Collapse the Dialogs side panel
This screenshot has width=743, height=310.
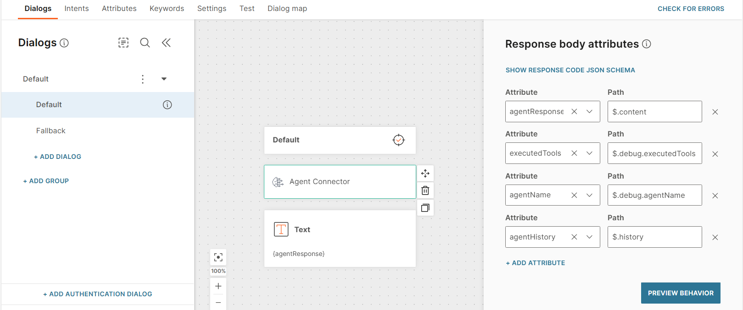(x=166, y=43)
